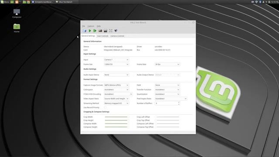Open the Pixel Aspect Ratio dropdown

(171, 99)
